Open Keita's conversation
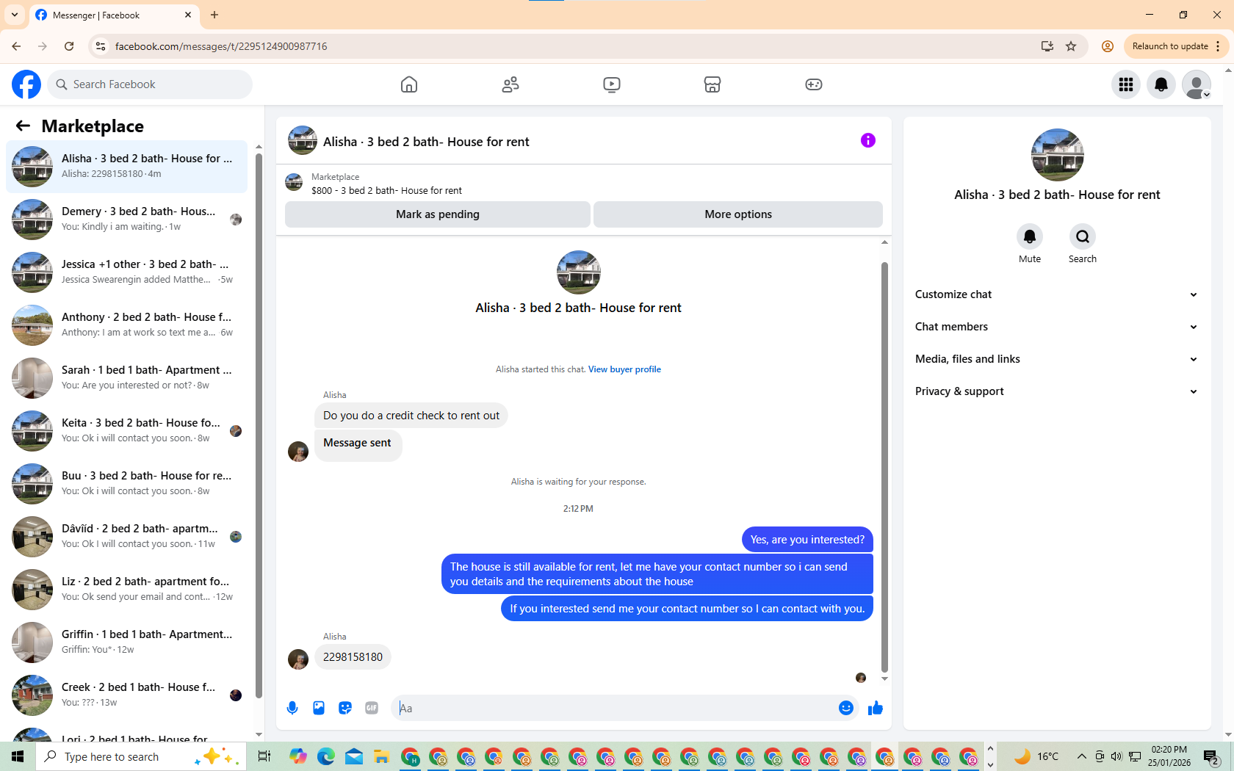Image resolution: width=1234 pixels, height=771 pixels. tap(127, 431)
